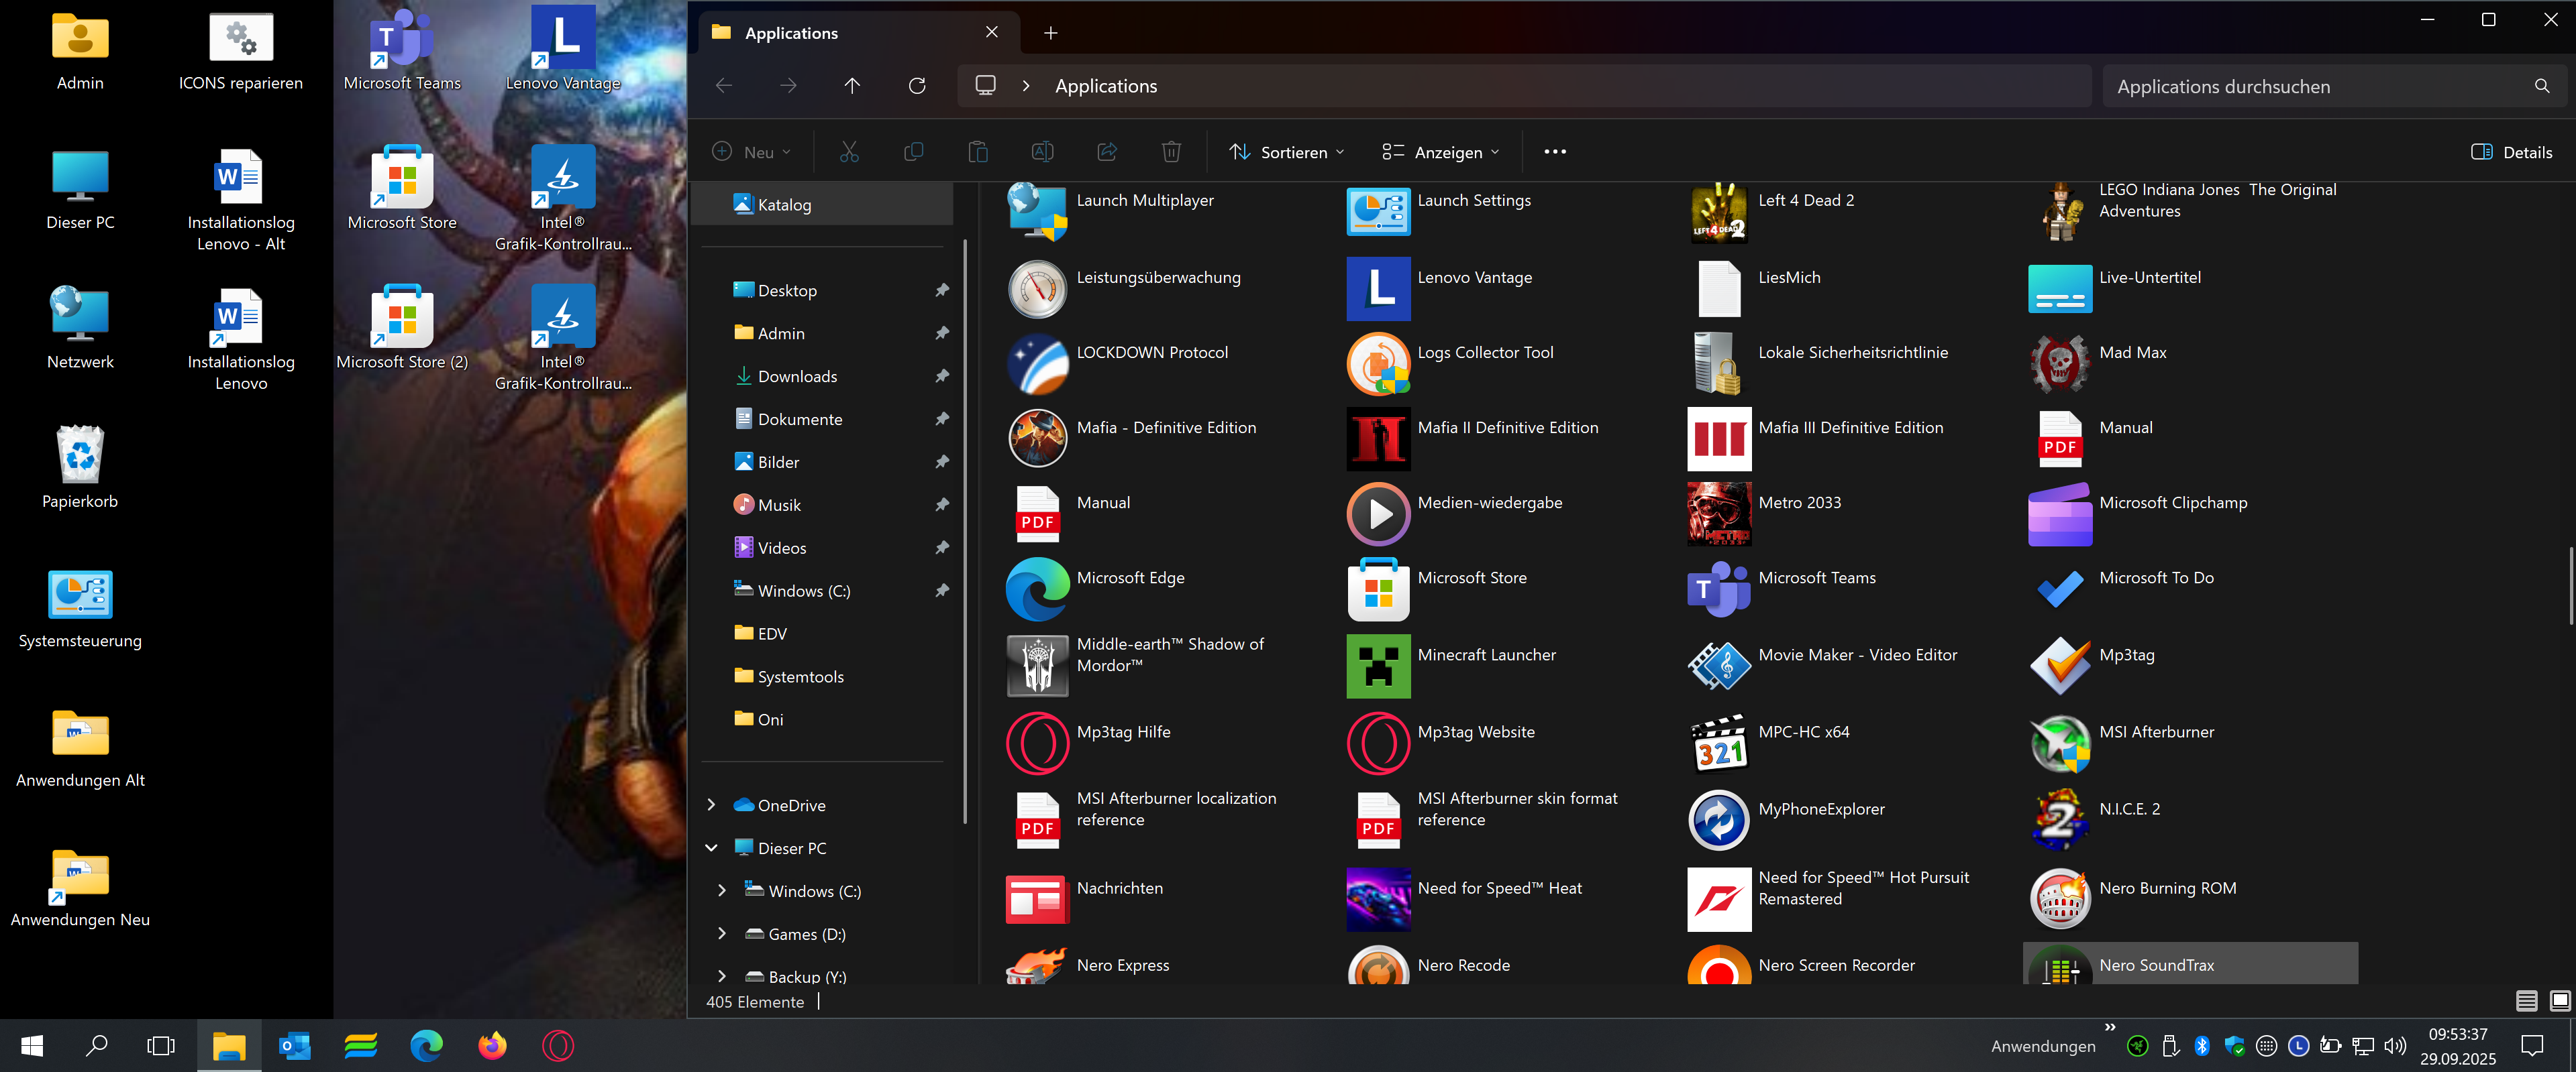Image resolution: width=2576 pixels, height=1072 pixels.
Task: Open the Sortieren dropdown menu
Action: pyautogui.click(x=1286, y=152)
